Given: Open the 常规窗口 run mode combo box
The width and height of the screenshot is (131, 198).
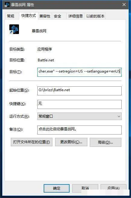Looking at the screenshot, I should pyautogui.click(x=80, y=116).
